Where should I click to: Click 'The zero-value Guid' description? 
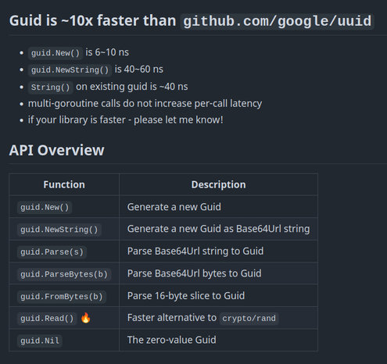(x=171, y=340)
